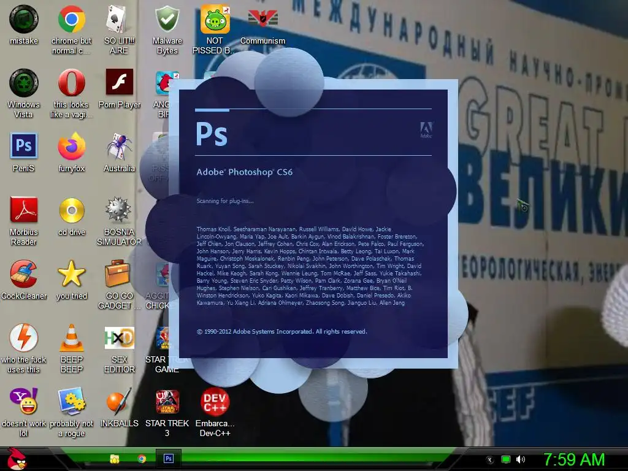
Task: Select the Adobe Flash desktop icon
Action: tap(120, 82)
